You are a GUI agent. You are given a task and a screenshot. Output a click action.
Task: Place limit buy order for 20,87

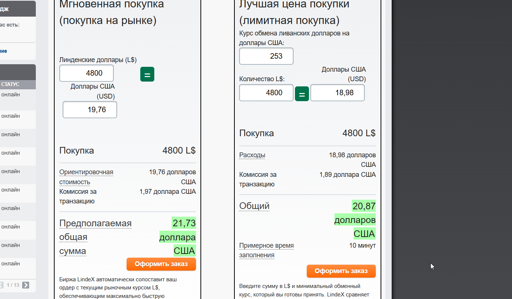click(x=341, y=271)
